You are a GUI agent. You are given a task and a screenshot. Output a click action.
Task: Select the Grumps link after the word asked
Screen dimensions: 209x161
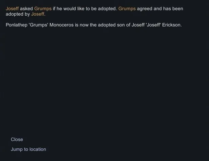pos(43,8)
